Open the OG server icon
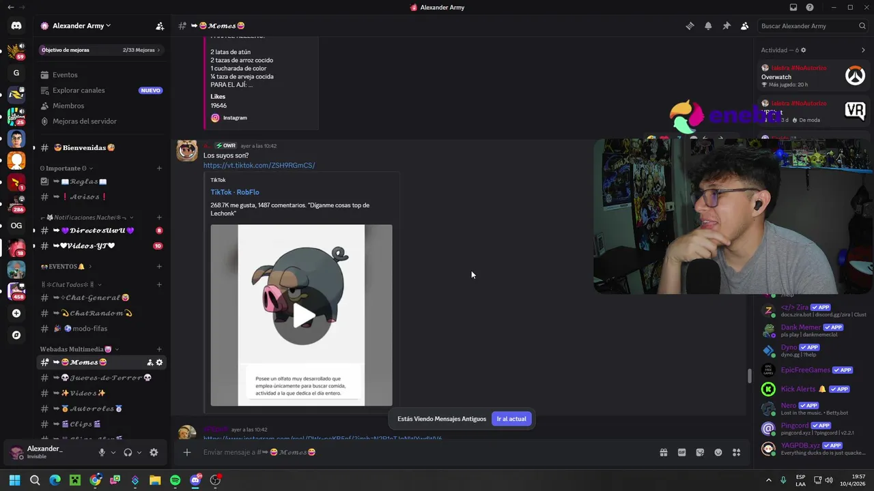The image size is (874, 491). pyautogui.click(x=16, y=226)
